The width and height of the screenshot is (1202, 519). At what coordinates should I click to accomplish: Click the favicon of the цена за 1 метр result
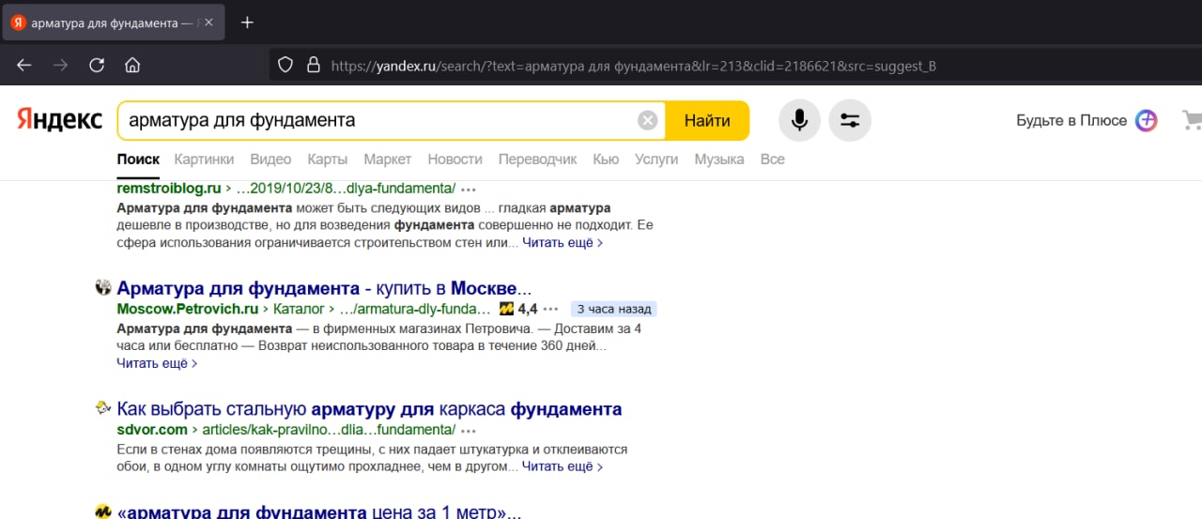[x=103, y=512]
